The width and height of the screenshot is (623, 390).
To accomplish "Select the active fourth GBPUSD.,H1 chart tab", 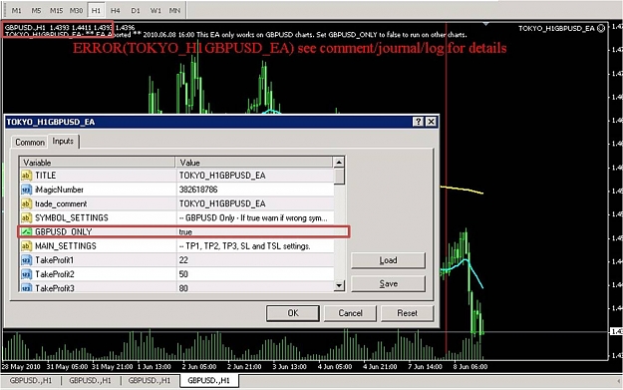I will click(209, 380).
